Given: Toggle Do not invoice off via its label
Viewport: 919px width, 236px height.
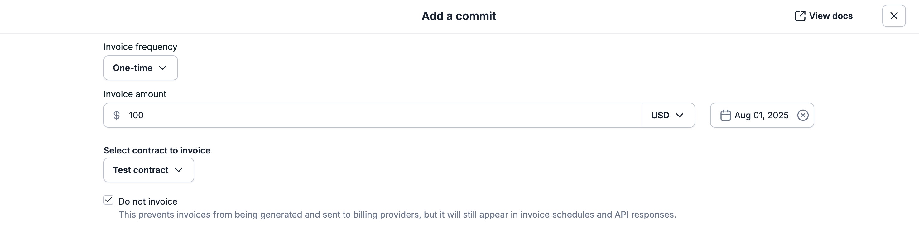Looking at the screenshot, I should (x=148, y=201).
